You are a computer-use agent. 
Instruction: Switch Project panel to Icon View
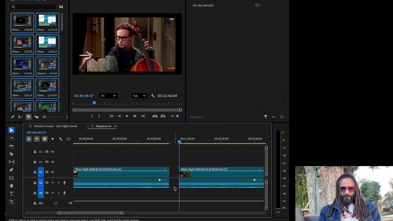tap(29, 117)
